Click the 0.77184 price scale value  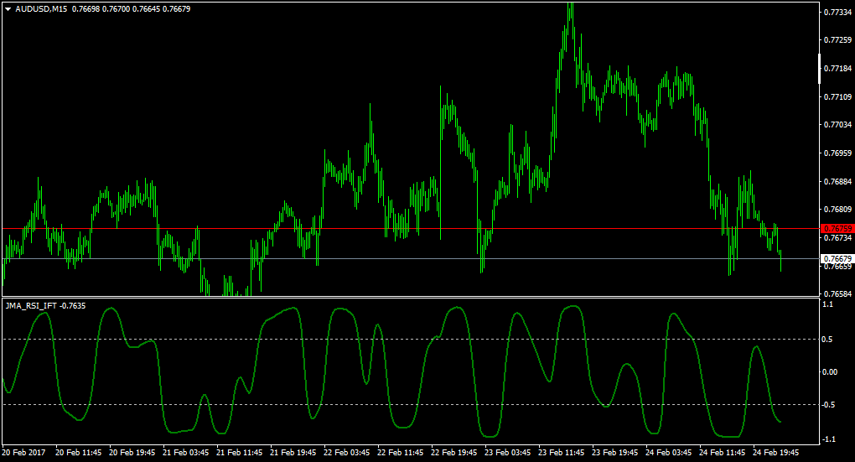coord(838,68)
